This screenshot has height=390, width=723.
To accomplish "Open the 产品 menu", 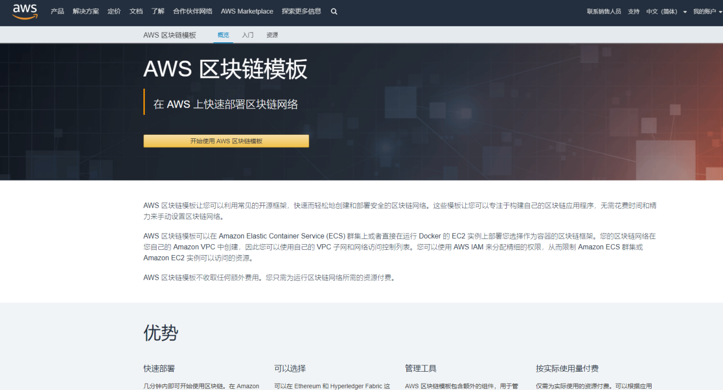I will coord(57,11).
